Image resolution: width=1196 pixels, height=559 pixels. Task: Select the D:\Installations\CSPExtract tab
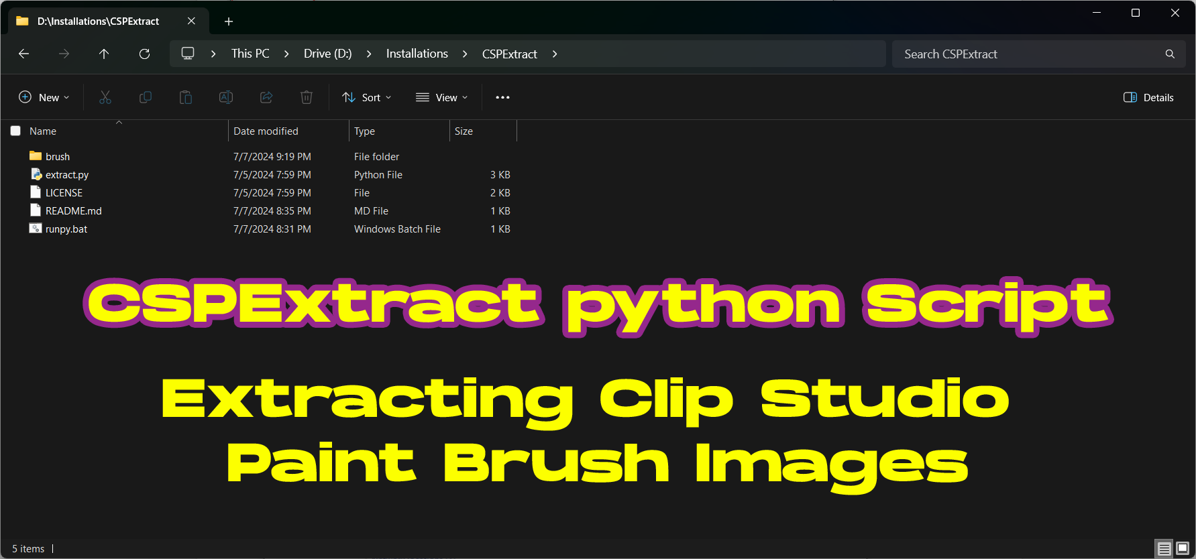[107, 21]
